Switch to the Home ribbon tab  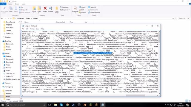click(10, 4)
